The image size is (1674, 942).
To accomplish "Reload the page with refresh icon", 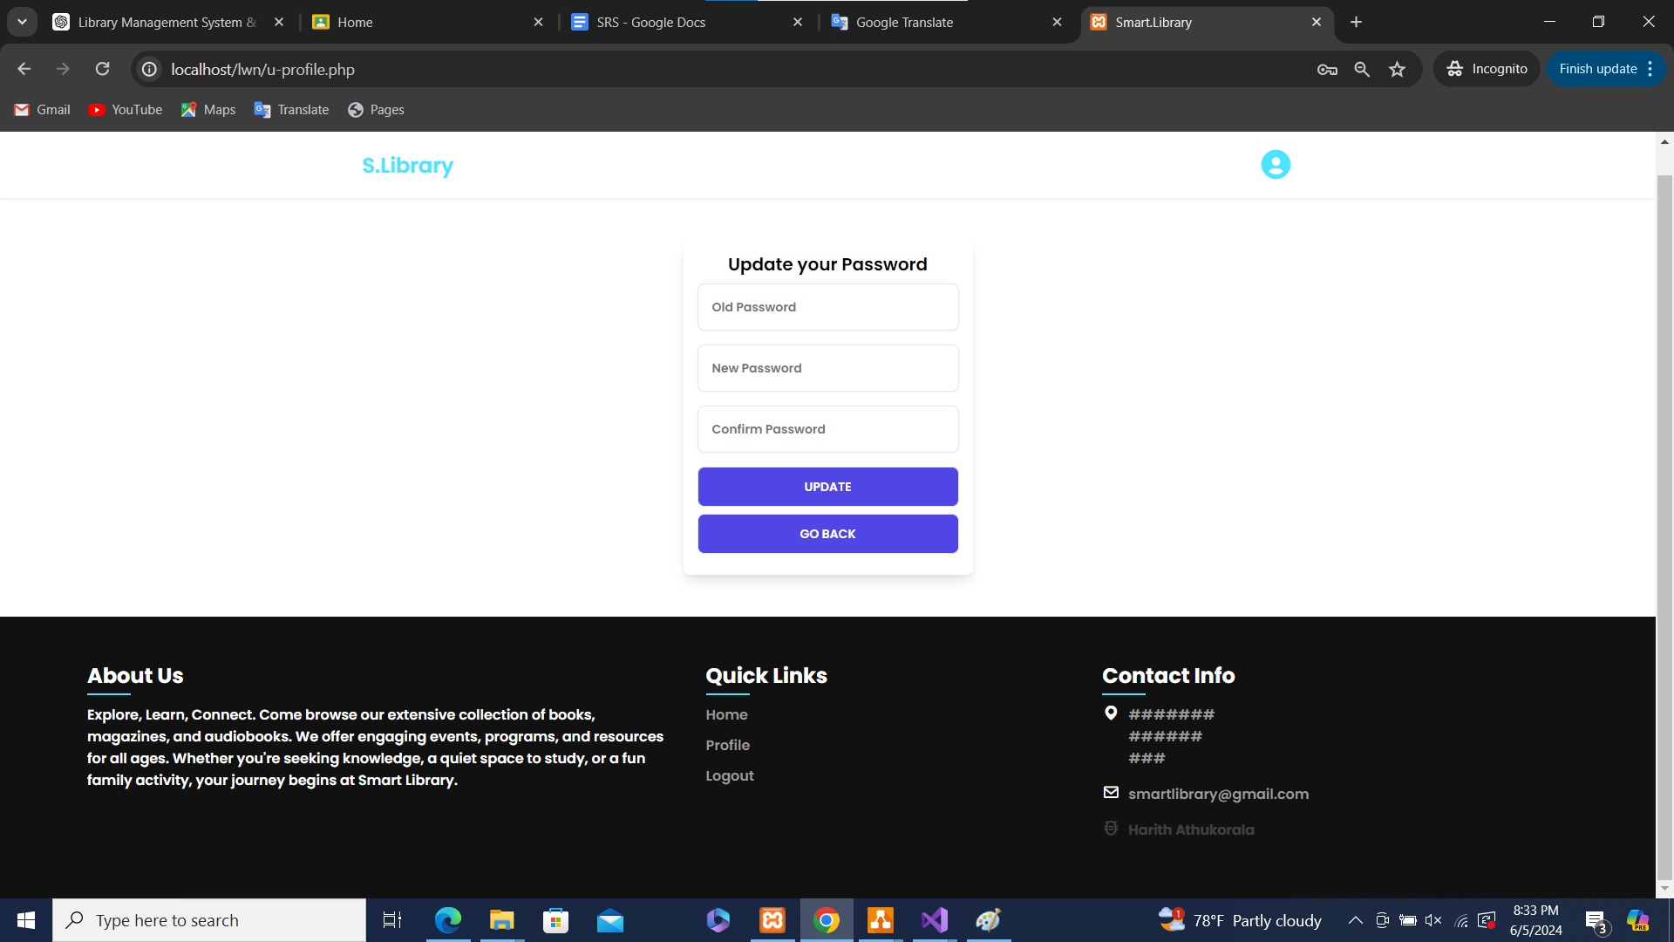I will point(102,69).
